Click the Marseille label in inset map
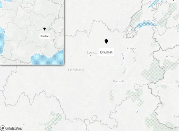 45,54
